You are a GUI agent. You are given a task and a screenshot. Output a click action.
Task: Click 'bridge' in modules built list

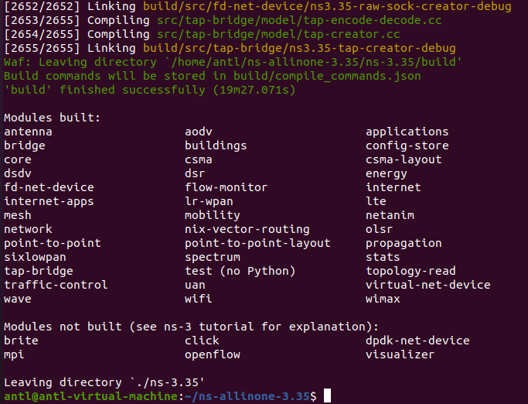[25, 146]
